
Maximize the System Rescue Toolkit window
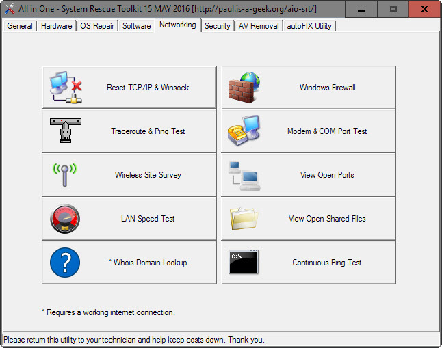point(393,9)
